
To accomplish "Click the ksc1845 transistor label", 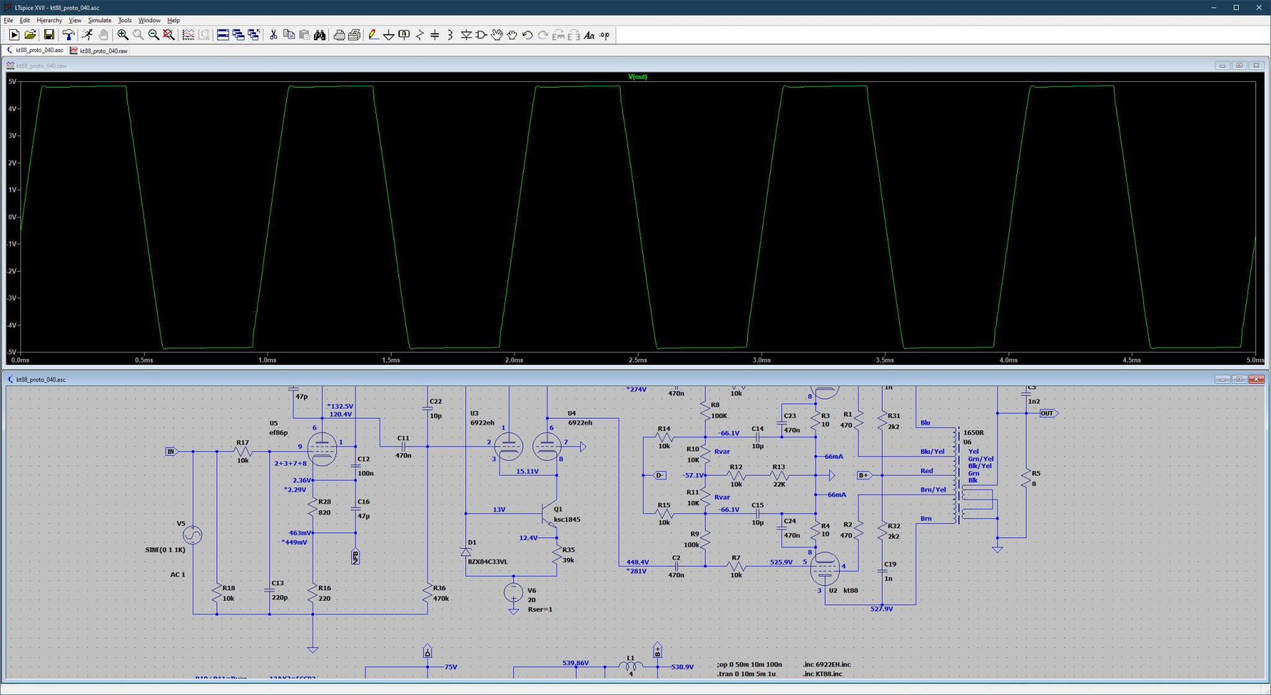I will [x=567, y=520].
